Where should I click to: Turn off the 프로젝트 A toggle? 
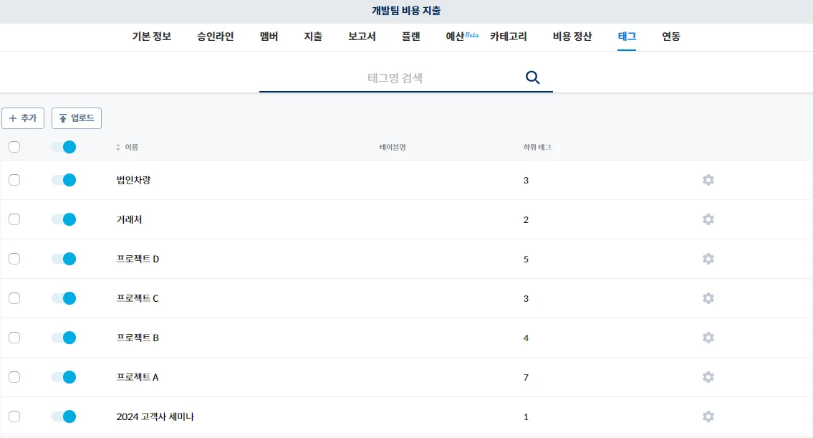coord(63,377)
